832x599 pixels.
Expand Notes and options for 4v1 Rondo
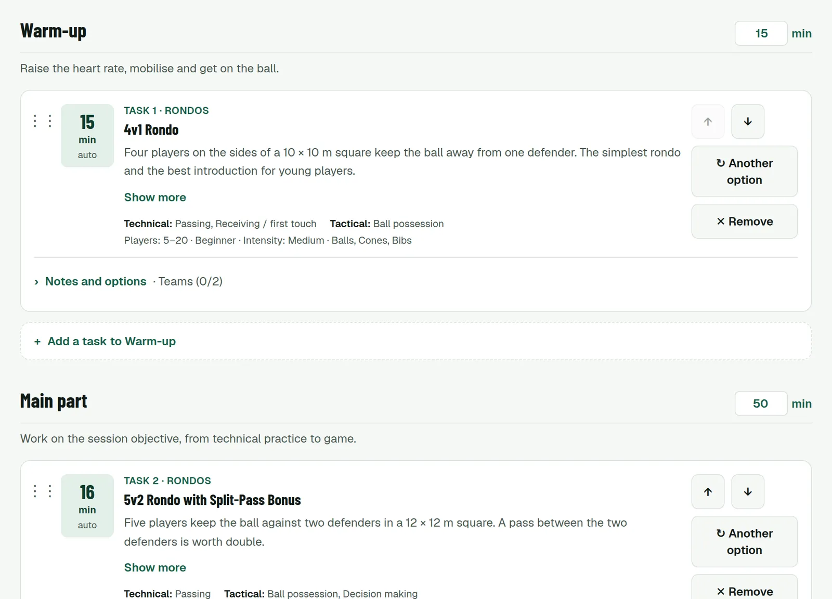click(x=90, y=281)
